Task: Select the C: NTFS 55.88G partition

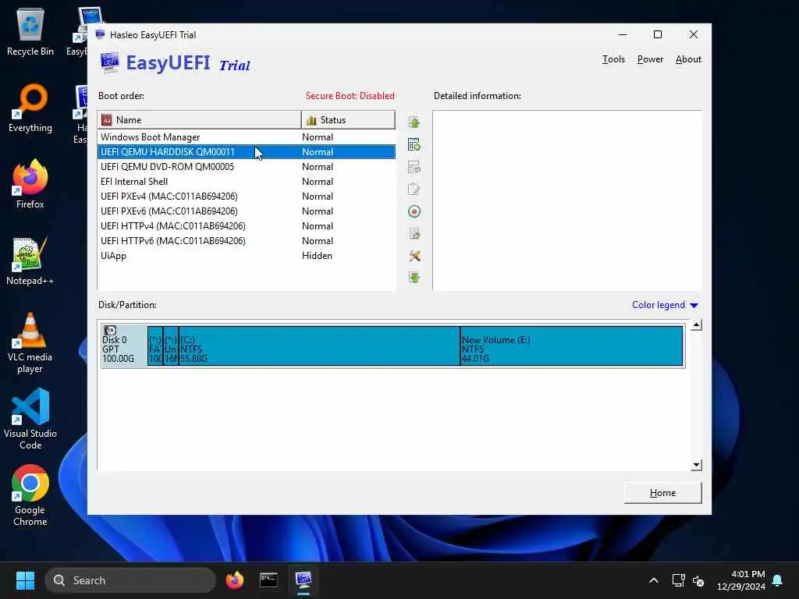Action: point(319,346)
